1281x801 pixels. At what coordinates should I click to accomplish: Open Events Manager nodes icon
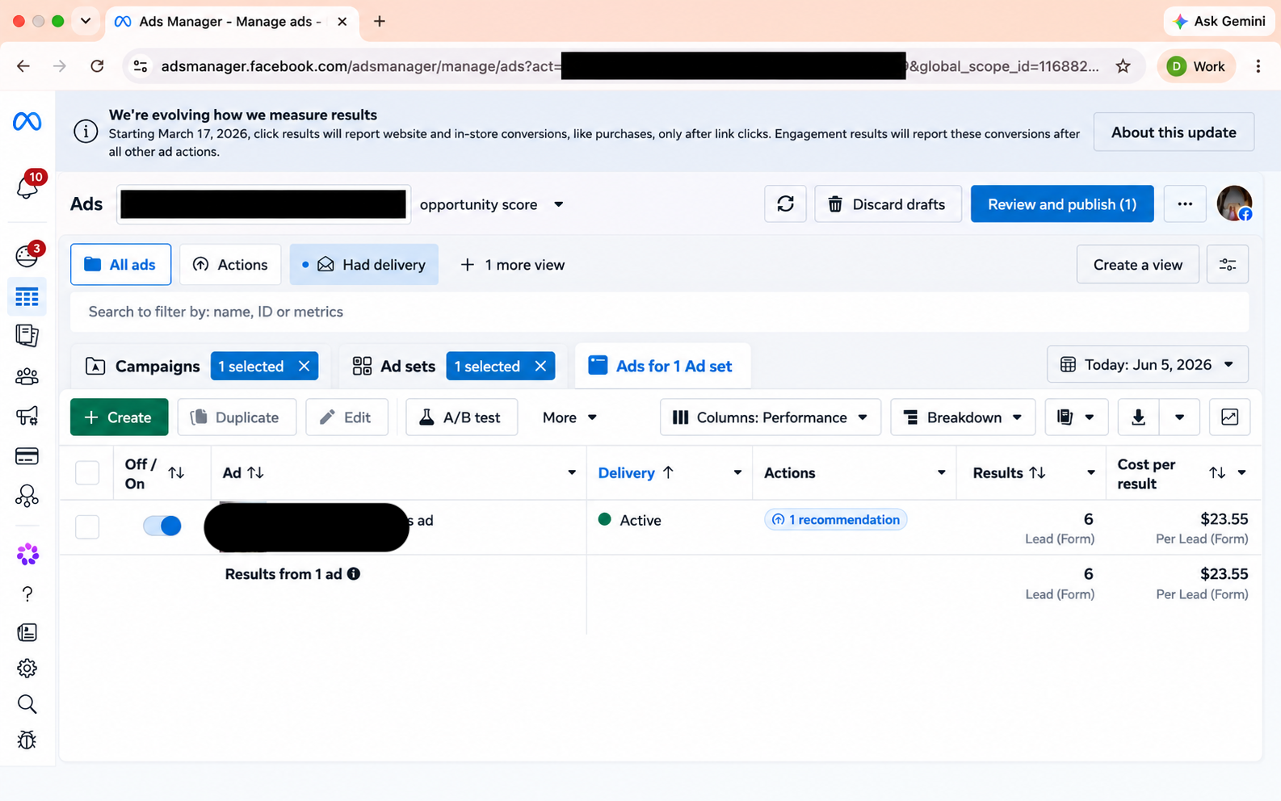point(27,496)
